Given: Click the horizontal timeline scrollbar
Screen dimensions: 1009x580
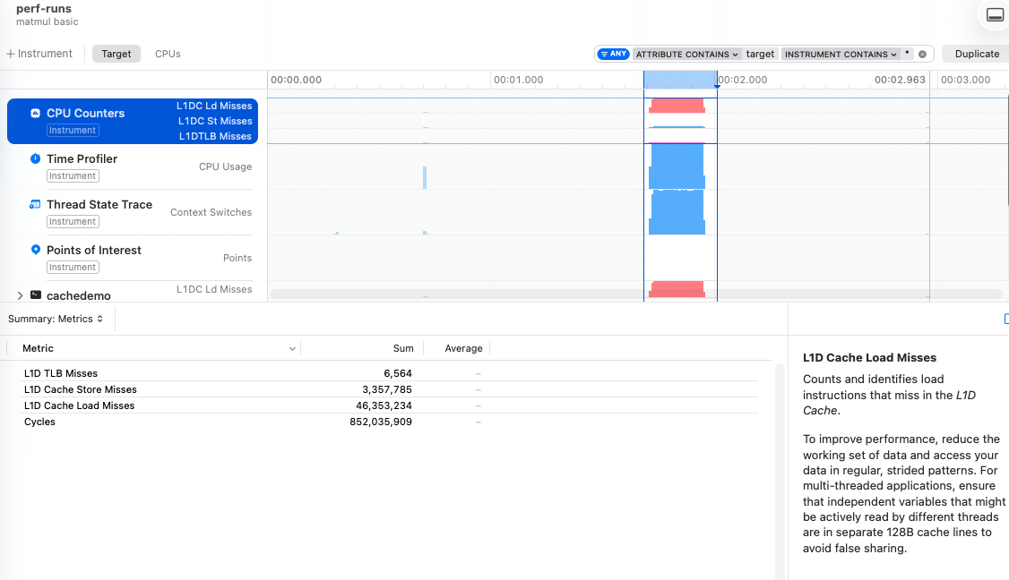Looking at the screenshot, I should (635, 294).
